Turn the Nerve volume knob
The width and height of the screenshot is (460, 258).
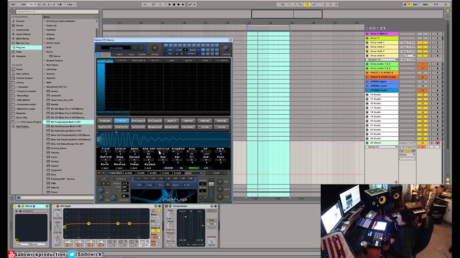[226, 48]
